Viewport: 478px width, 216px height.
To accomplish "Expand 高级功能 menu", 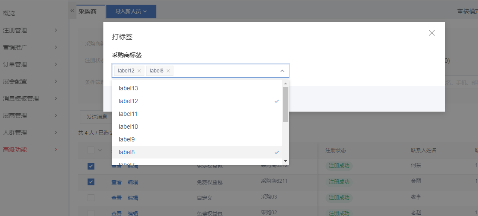I will [30, 150].
